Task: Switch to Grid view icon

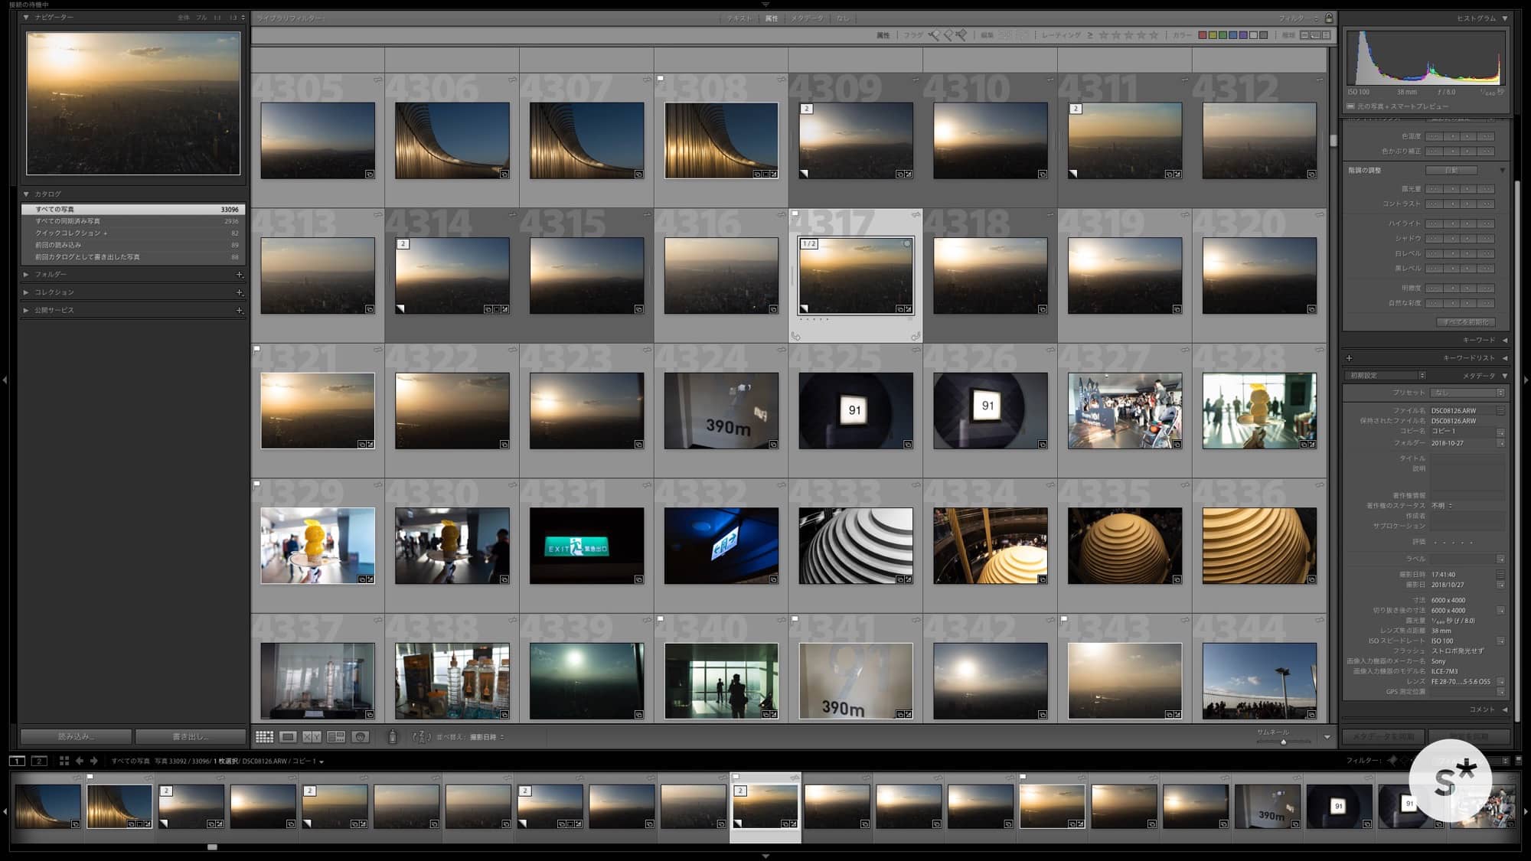Action: 264,737
